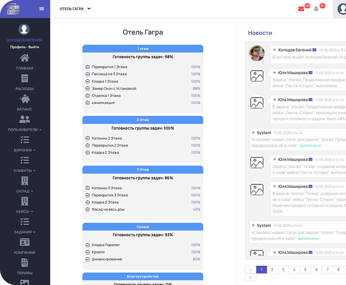Image resolution: width=346 pixels, height=285 pixels.
Task: Click the mail icon next to Холодов Евгений in news
Action: pyautogui.click(x=315, y=50)
